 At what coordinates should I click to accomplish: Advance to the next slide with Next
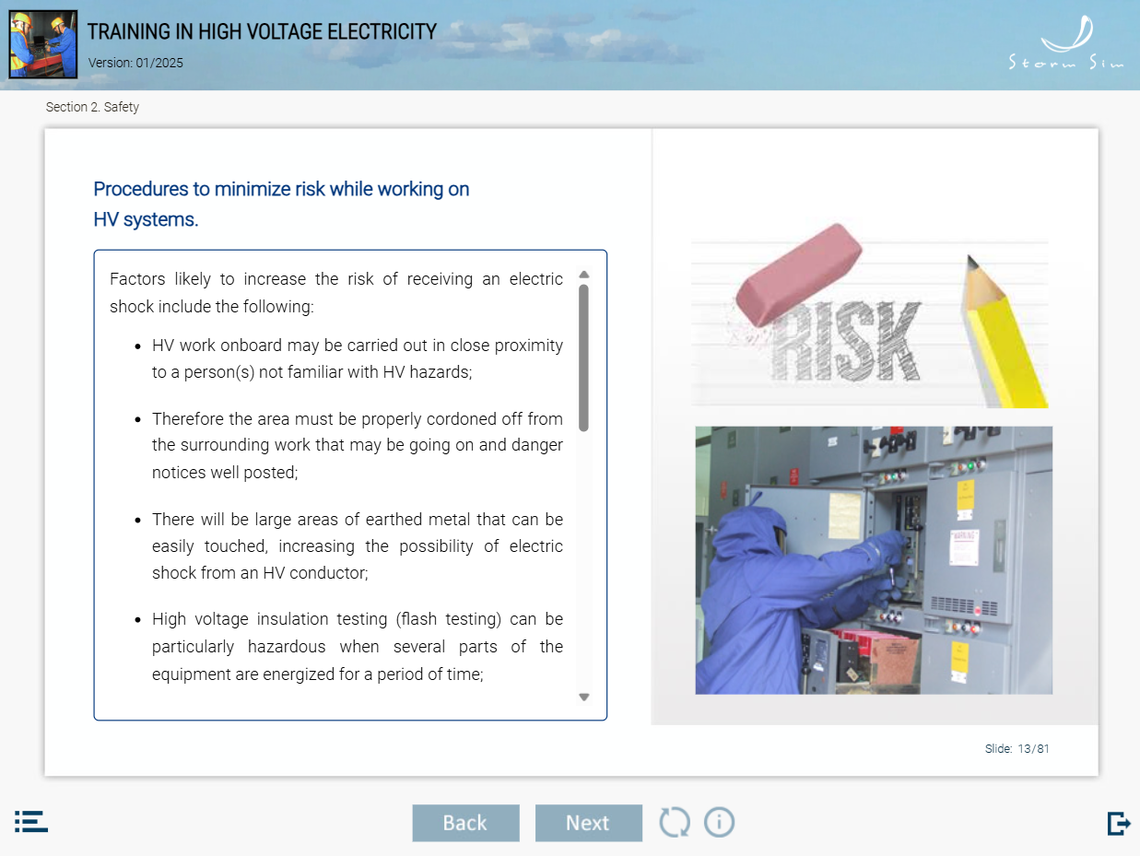(x=588, y=823)
